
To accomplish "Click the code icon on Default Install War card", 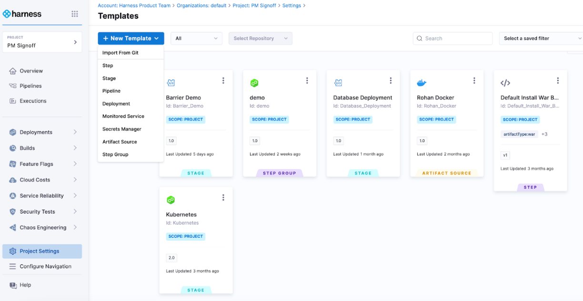I will (505, 83).
